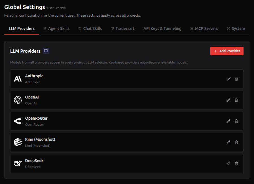Delete the Kimi (Moonshot) provider
Image resolution: width=254 pixels, height=184 pixels.
pyautogui.click(x=236, y=143)
